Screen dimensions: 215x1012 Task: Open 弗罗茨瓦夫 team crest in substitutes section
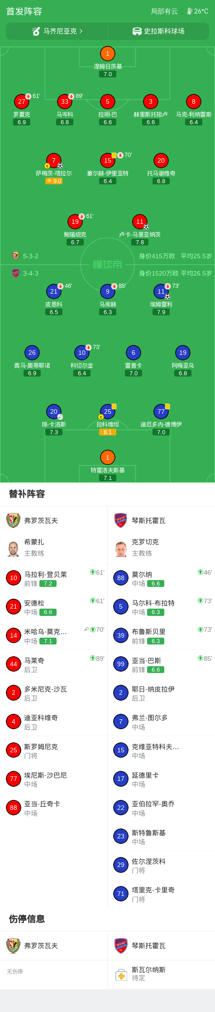click(13, 521)
